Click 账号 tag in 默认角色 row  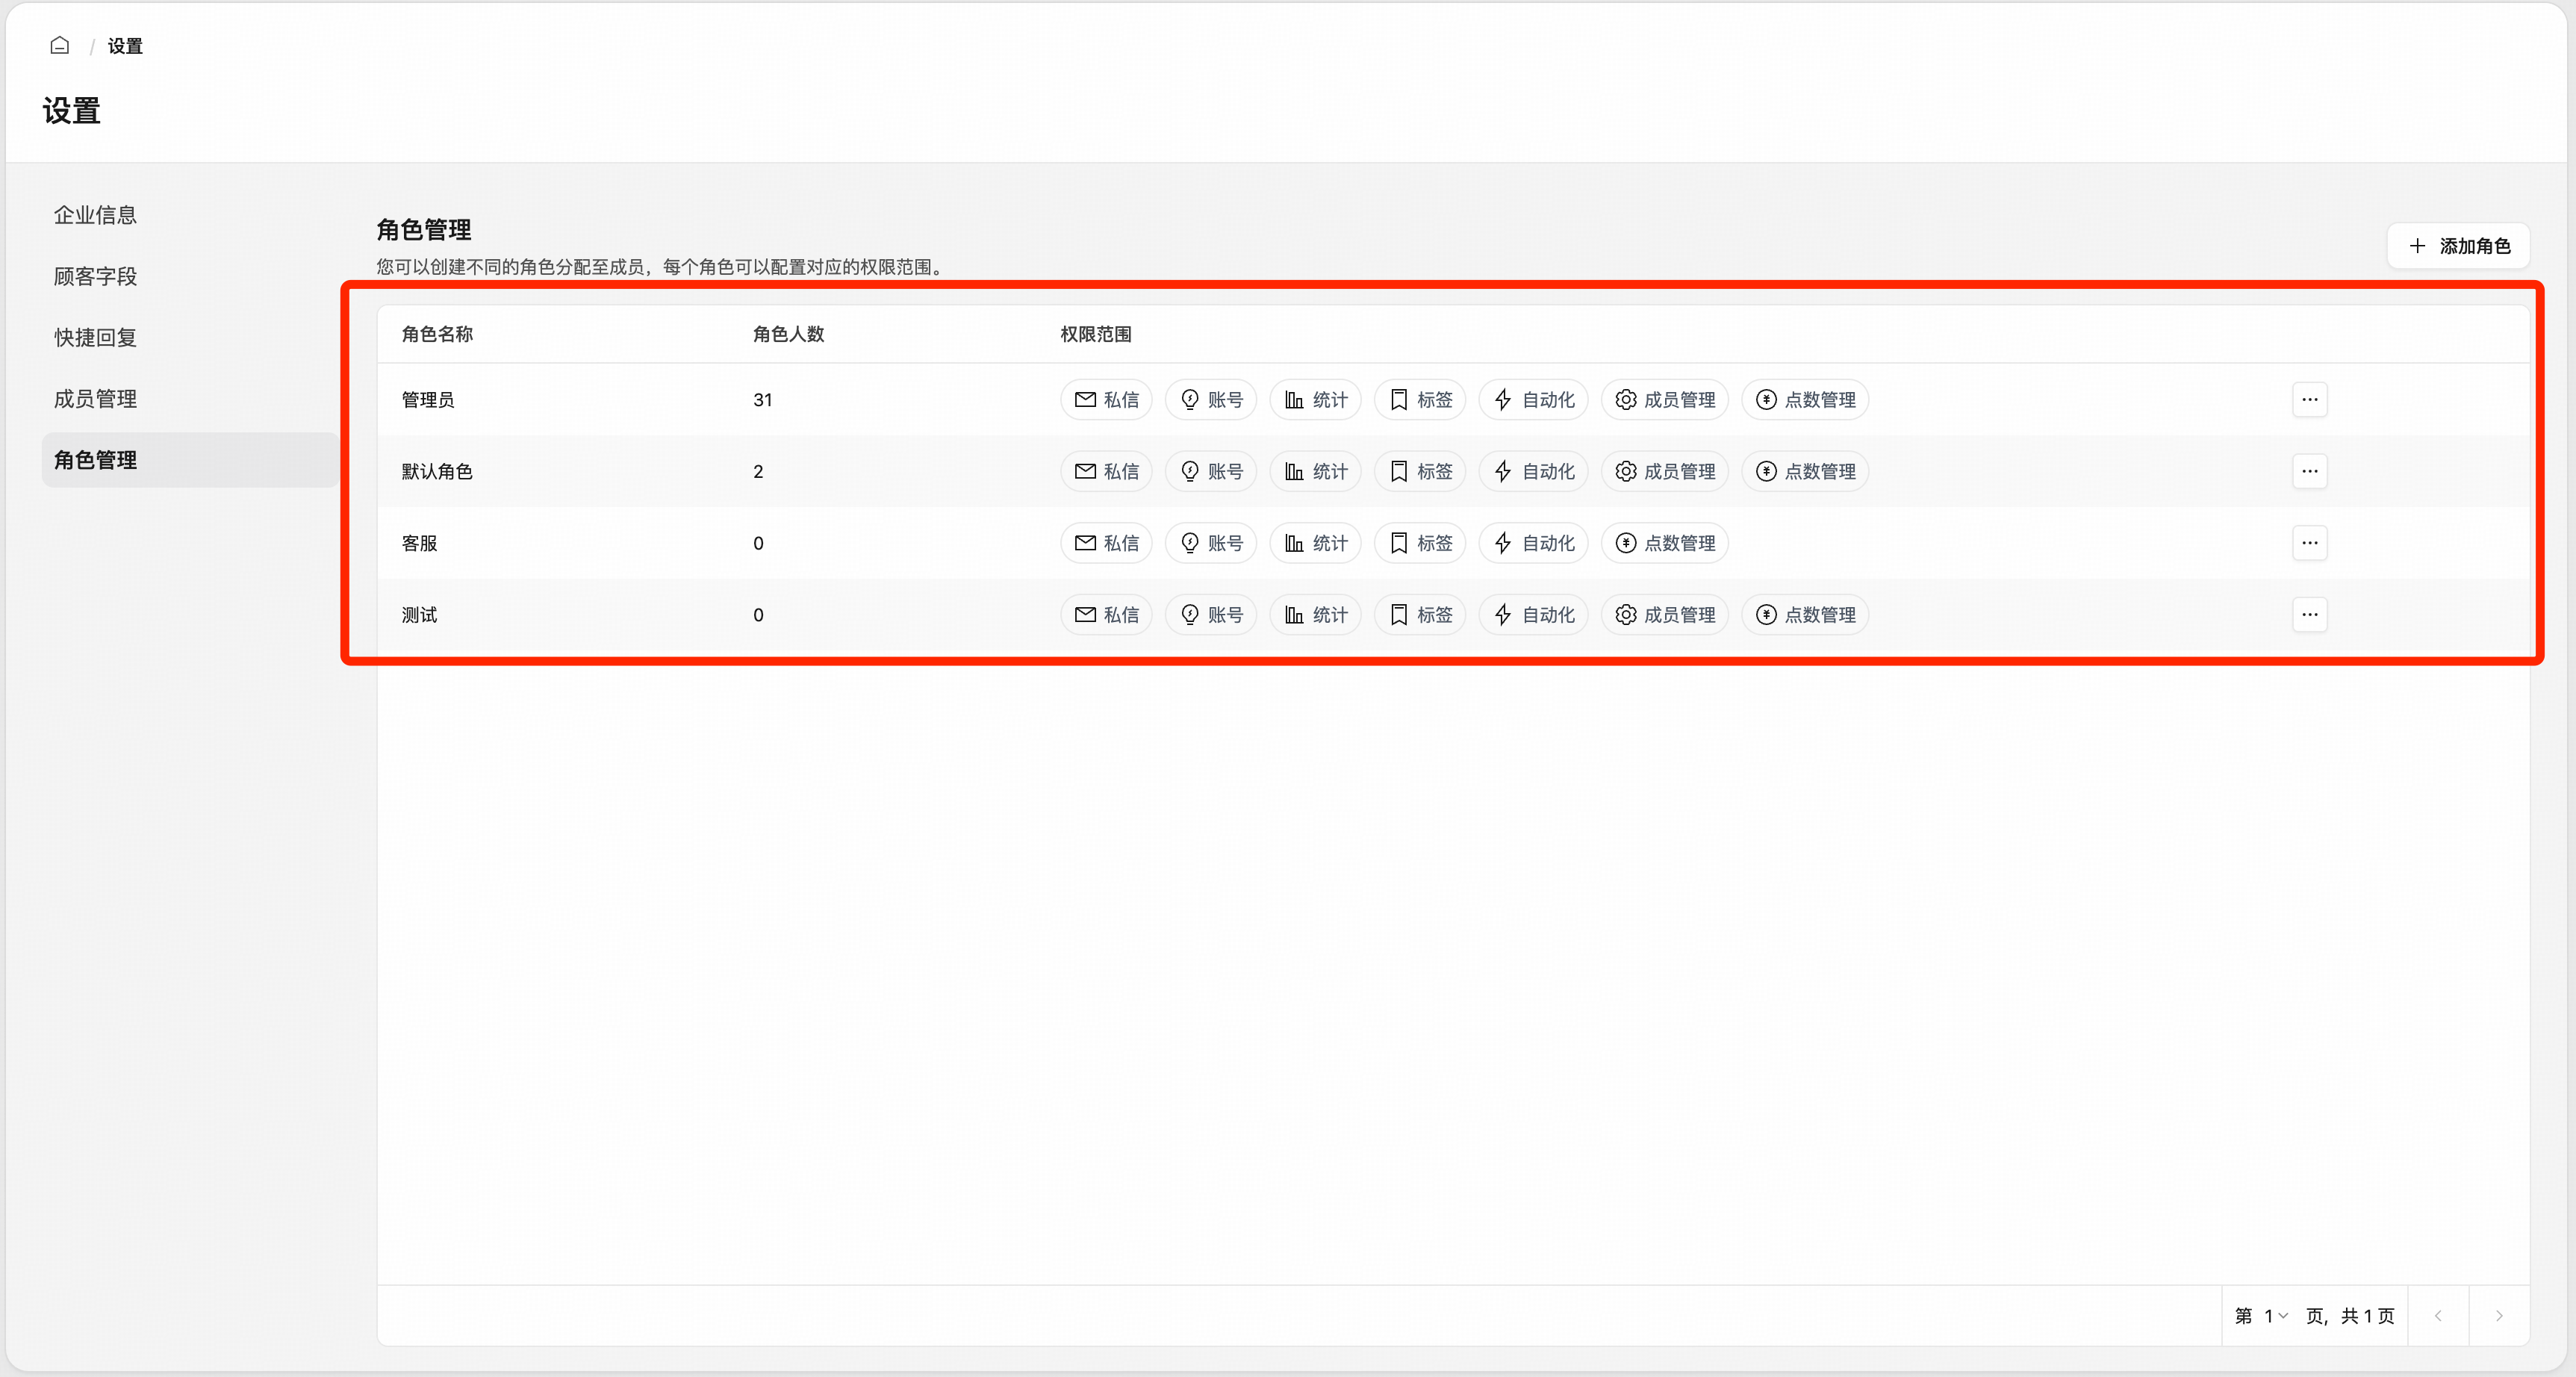(x=1211, y=472)
